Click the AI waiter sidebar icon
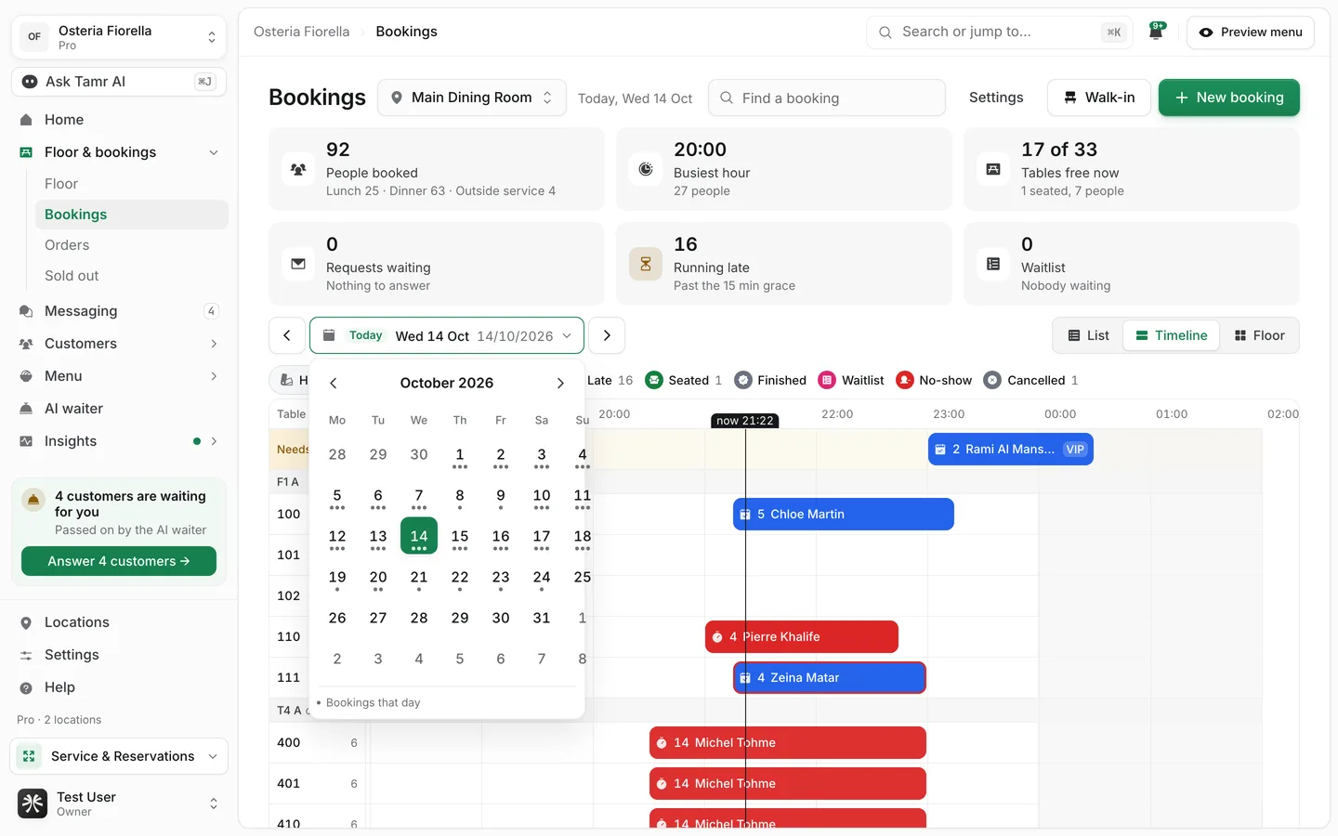The height and width of the screenshot is (836, 1338). [x=26, y=409]
